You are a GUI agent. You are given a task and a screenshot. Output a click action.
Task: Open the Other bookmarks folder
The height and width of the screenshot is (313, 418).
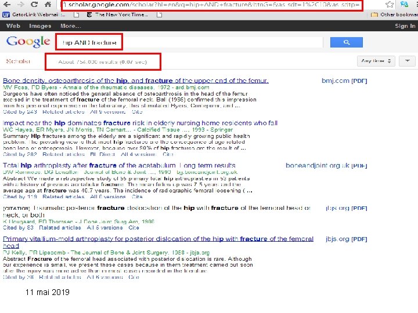click(x=395, y=14)
